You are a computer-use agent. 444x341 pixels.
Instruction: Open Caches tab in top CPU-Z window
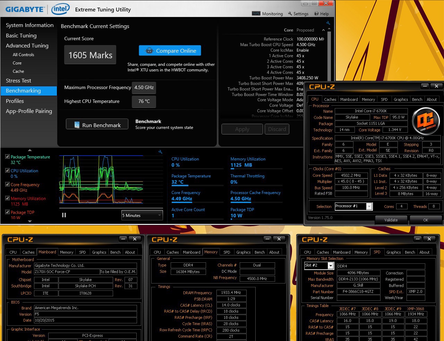330,99
